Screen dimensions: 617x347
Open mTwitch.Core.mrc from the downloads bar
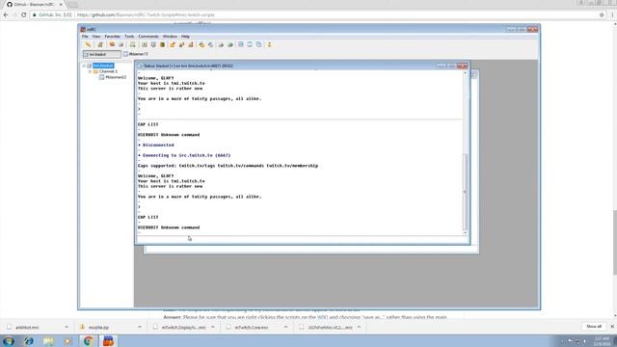click(251, 327)
